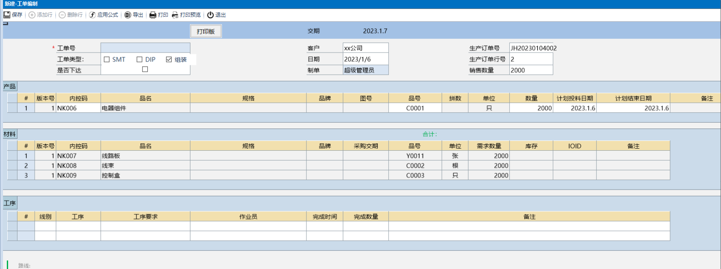Select the 工序 section tab

click(10, 203)
